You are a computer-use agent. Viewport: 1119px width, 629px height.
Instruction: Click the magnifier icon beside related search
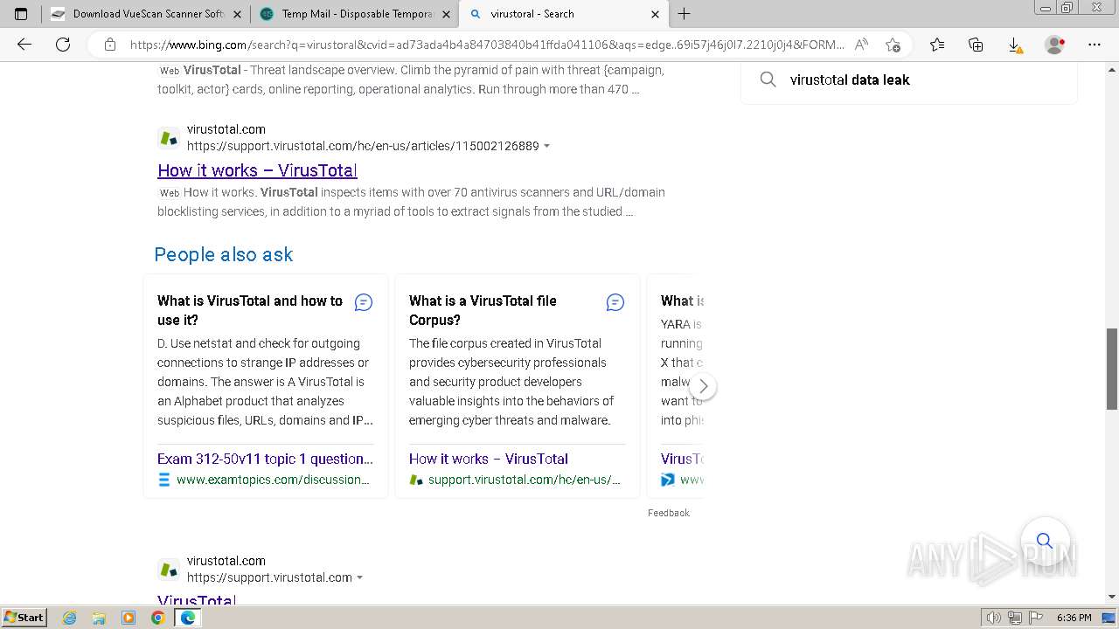click(768, 79)
